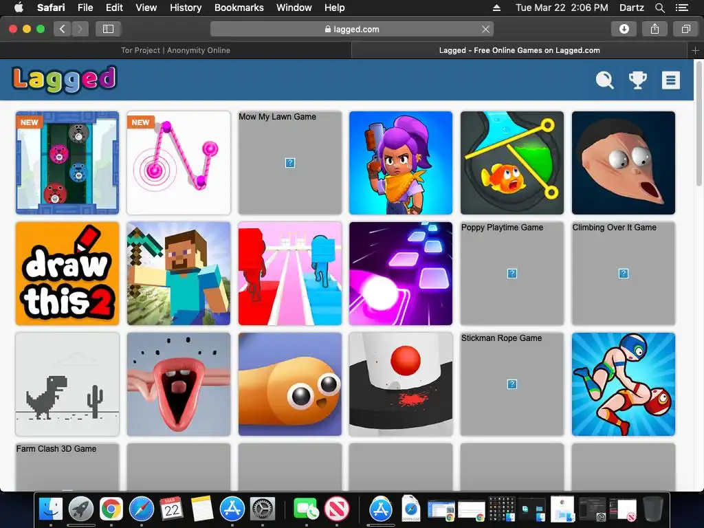Show the tab overview button
The width and height of the screenshot is (704, 528).
[685, 29]
